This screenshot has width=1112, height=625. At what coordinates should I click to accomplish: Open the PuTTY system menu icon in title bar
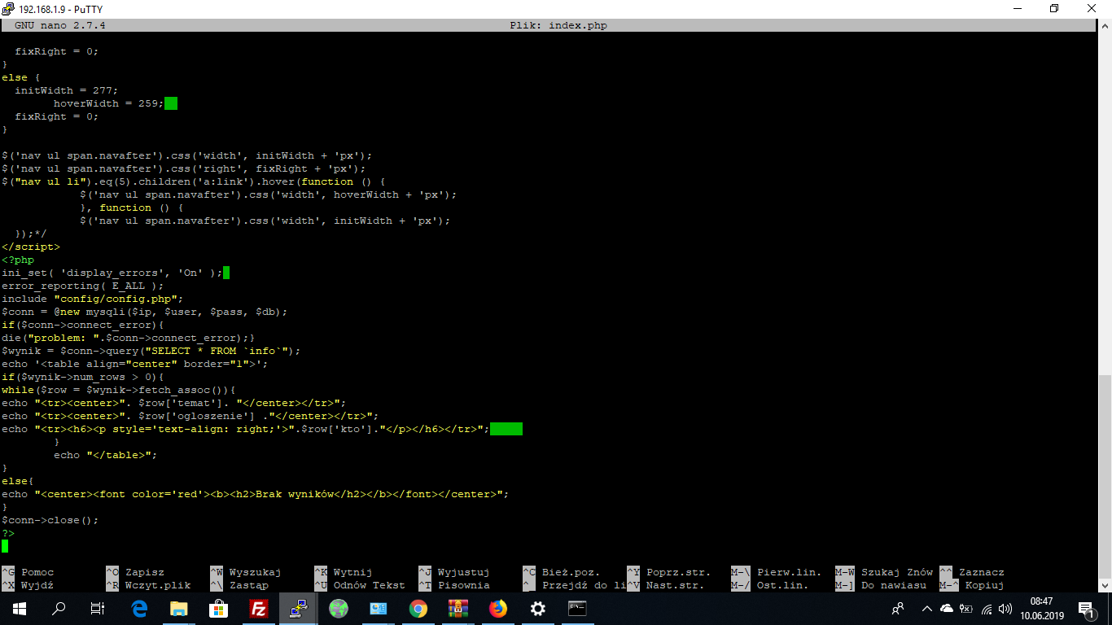pyautogui.click(x=8, y=8)
